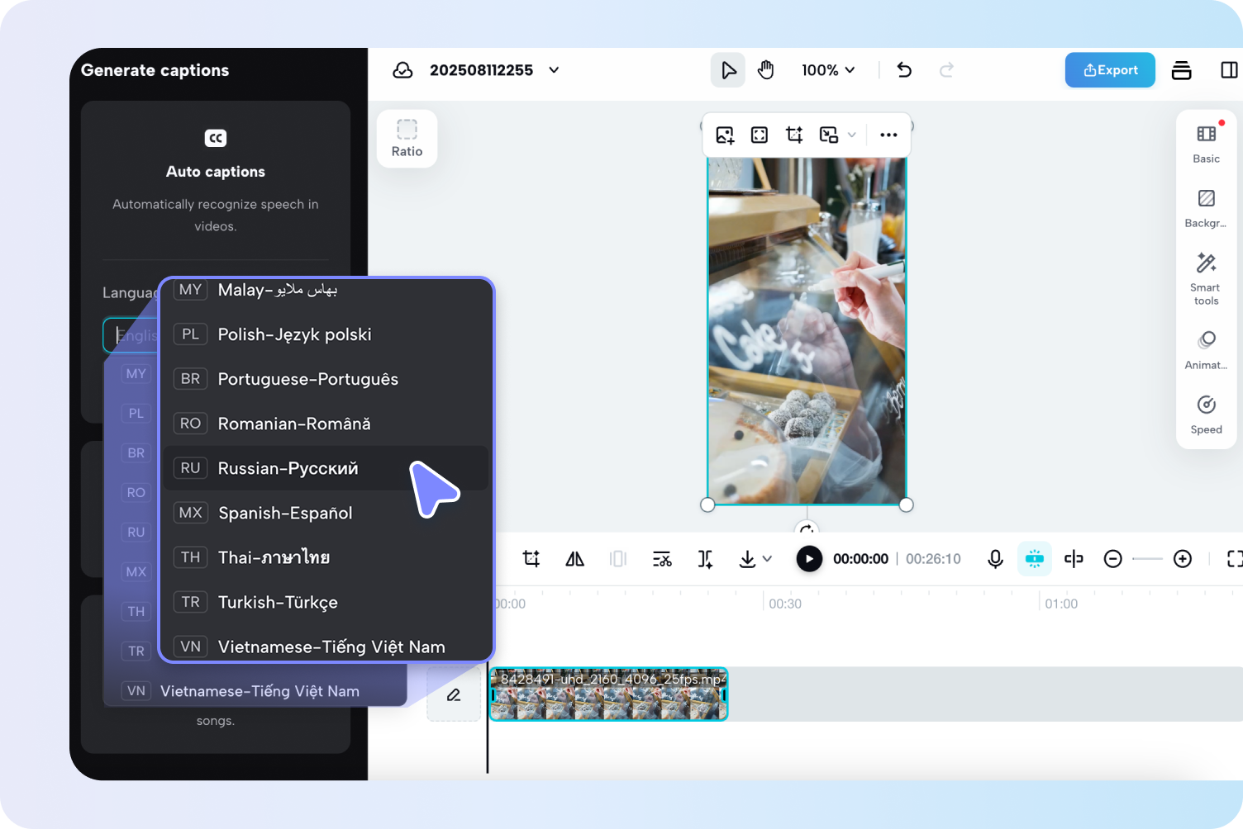
Task: Choose Thai language option
Action: point(326,557)
